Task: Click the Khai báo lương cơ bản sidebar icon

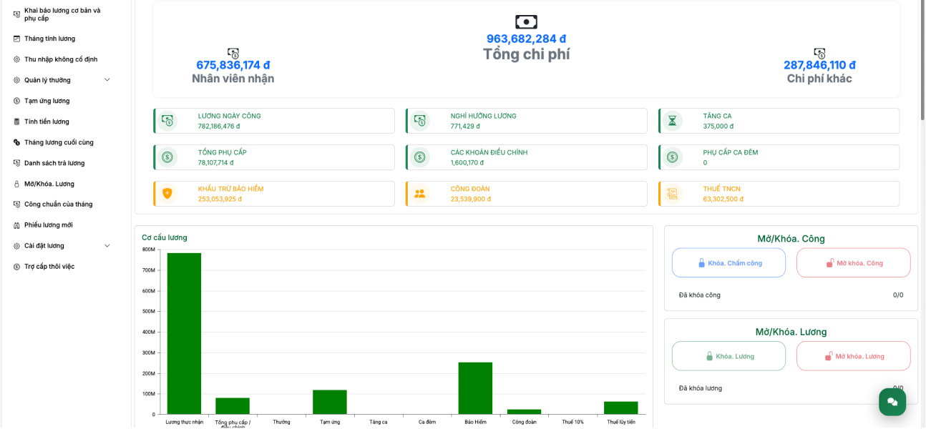Action: coord(16,14)
